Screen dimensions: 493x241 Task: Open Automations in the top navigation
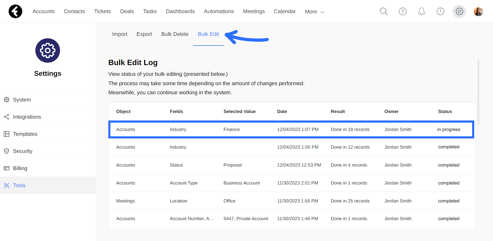pos(219,11)
